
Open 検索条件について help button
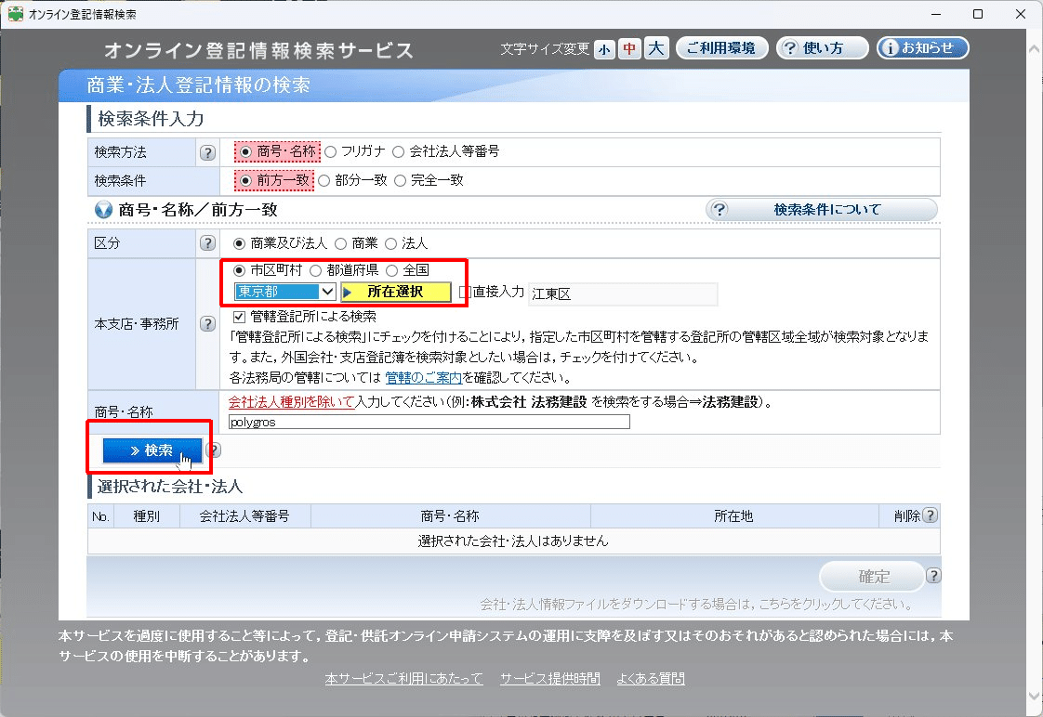(x=822, y=209)
